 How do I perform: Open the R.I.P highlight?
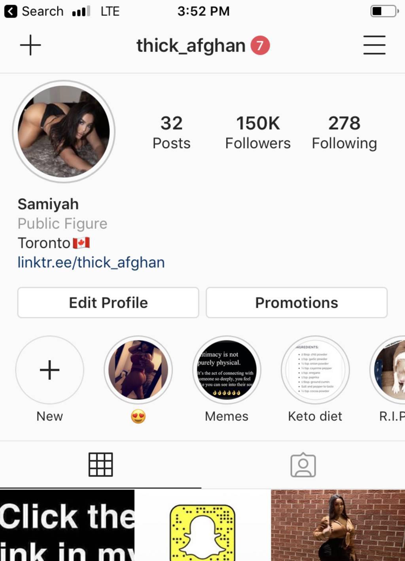388,370
